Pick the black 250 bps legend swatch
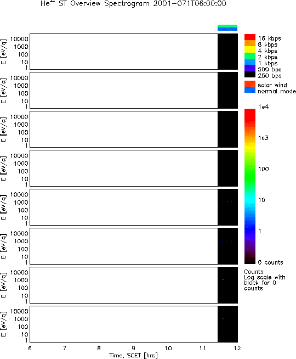296x359 pixels. click(x=250, y=75)
